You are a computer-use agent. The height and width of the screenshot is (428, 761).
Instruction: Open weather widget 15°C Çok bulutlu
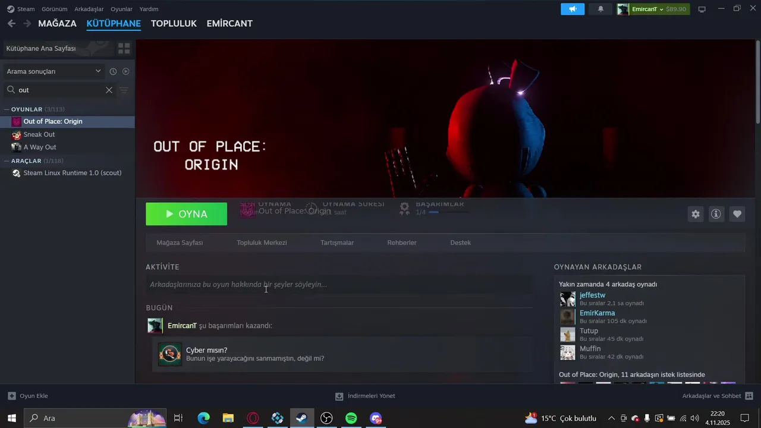tap(561, 418)
